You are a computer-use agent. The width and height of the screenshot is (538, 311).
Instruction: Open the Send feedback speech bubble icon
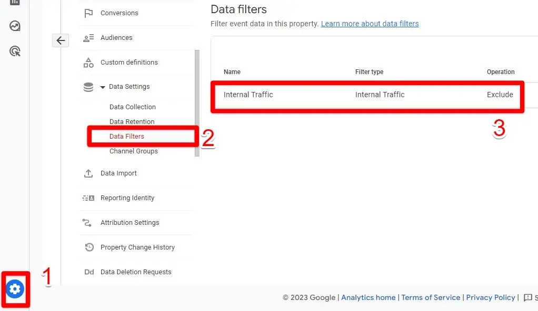tap(528, 297)
